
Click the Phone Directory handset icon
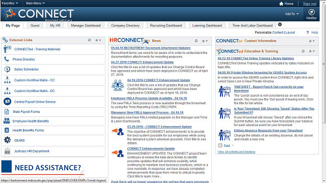[x=7, y=59]
